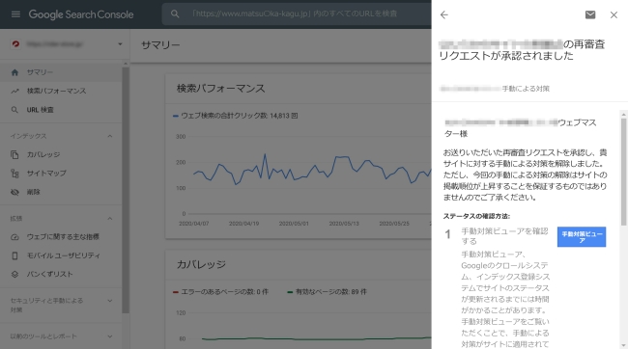
Task: Click the search magnifier icon in the top bar
Action: pos(175,14)
